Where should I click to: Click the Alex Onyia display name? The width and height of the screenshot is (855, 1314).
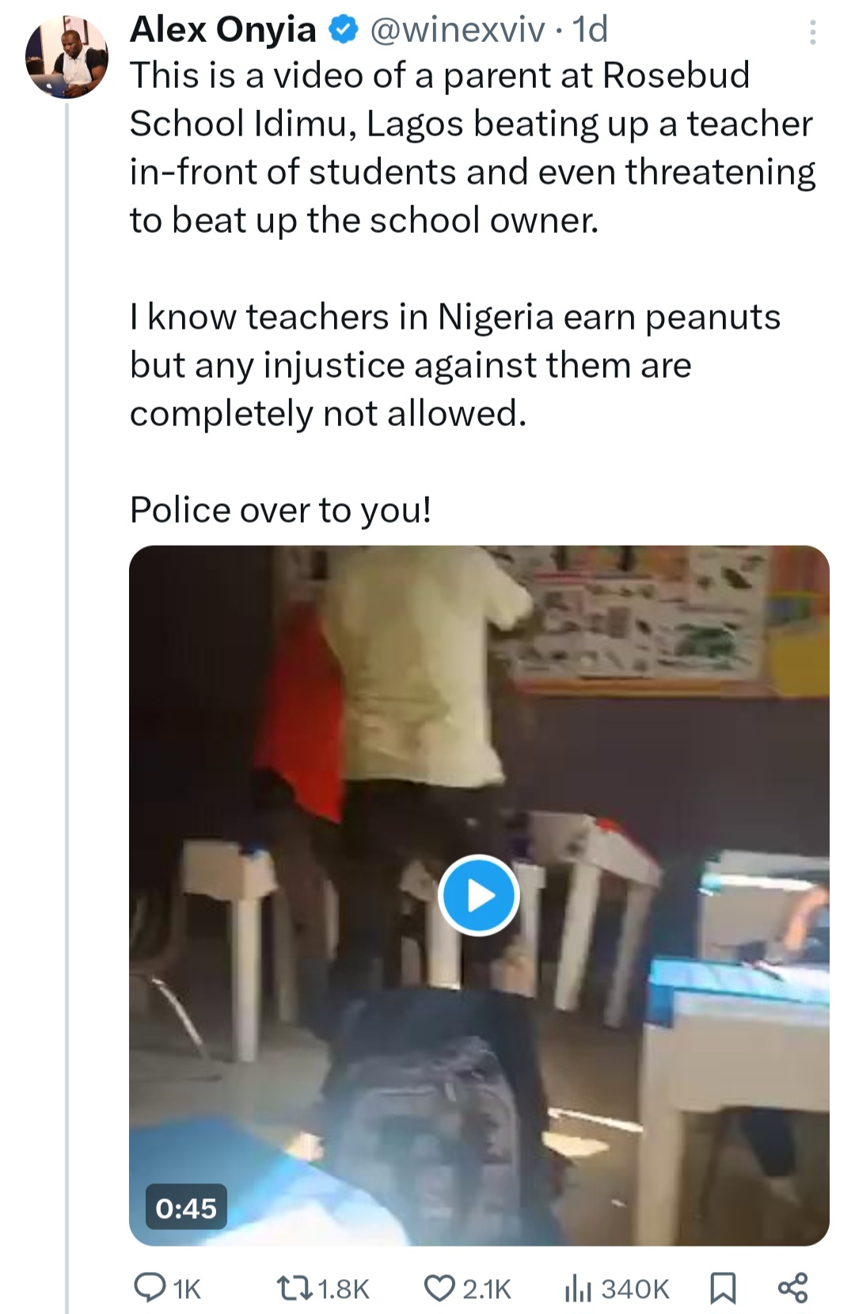point(222,30)
